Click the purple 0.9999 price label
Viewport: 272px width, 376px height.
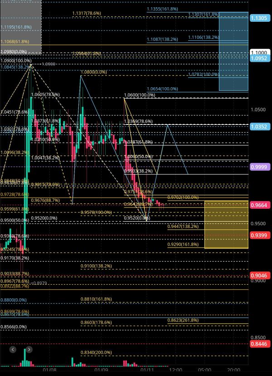pyautogui.click(x=260, y=167)
